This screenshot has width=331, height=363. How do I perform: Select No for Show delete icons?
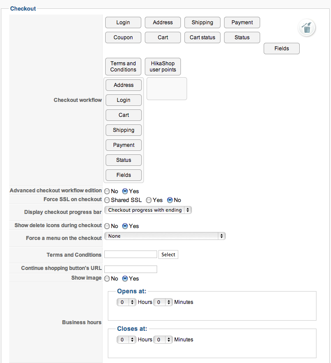point(107,226)
